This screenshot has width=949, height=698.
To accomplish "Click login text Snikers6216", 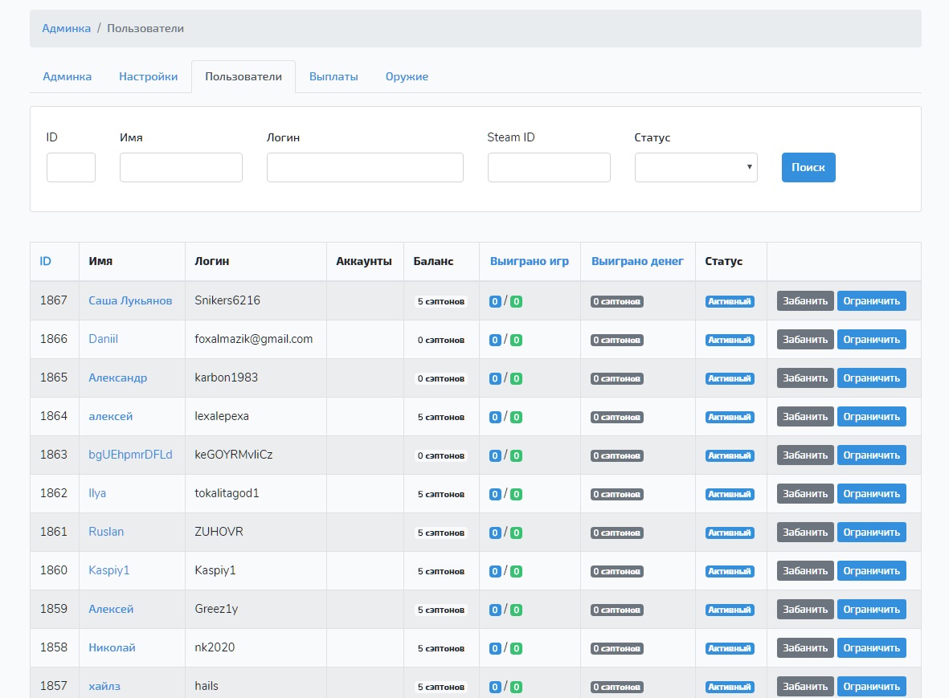I will click(x=227, y=300).
